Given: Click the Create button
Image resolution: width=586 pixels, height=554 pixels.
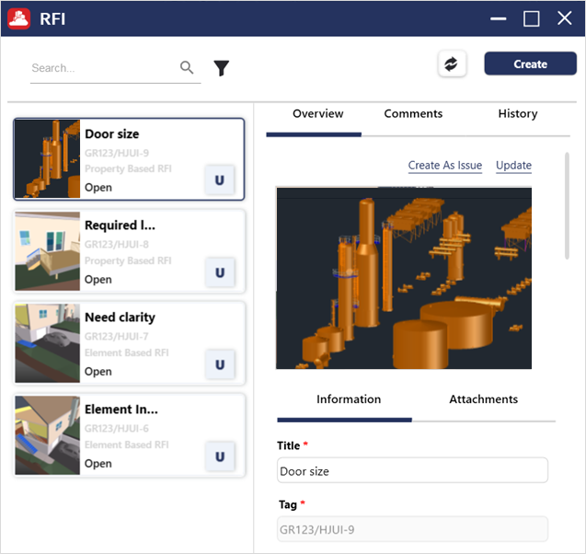Looking at the screenshot, I should coord(530,63).
